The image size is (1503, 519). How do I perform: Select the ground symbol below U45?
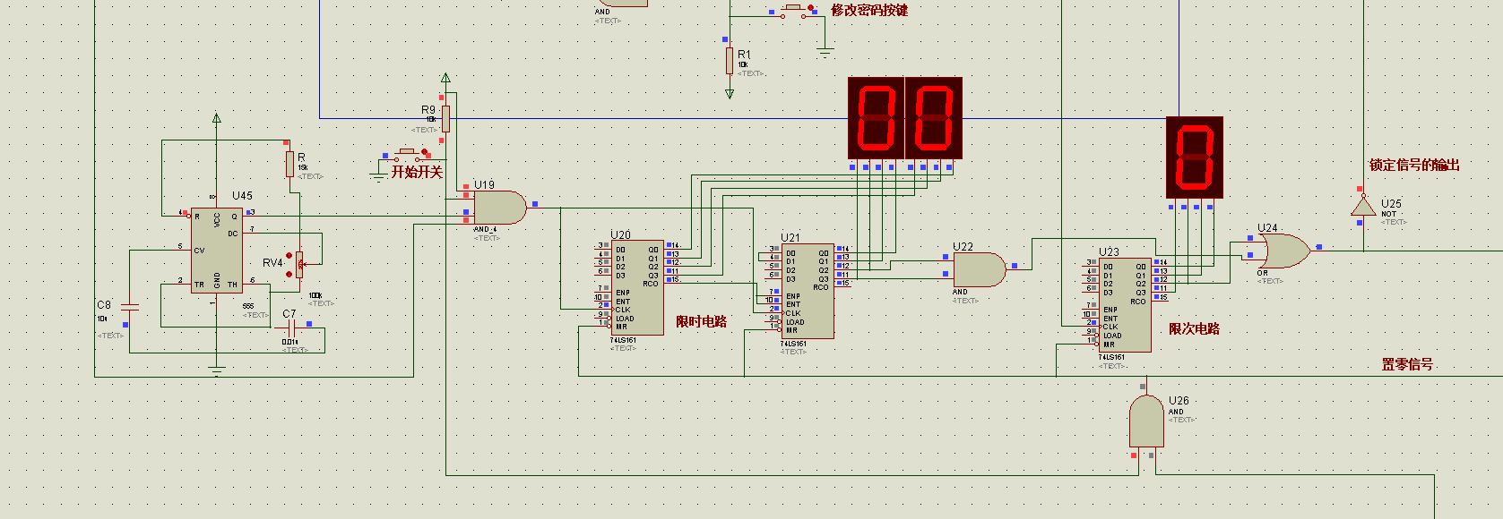216,367
